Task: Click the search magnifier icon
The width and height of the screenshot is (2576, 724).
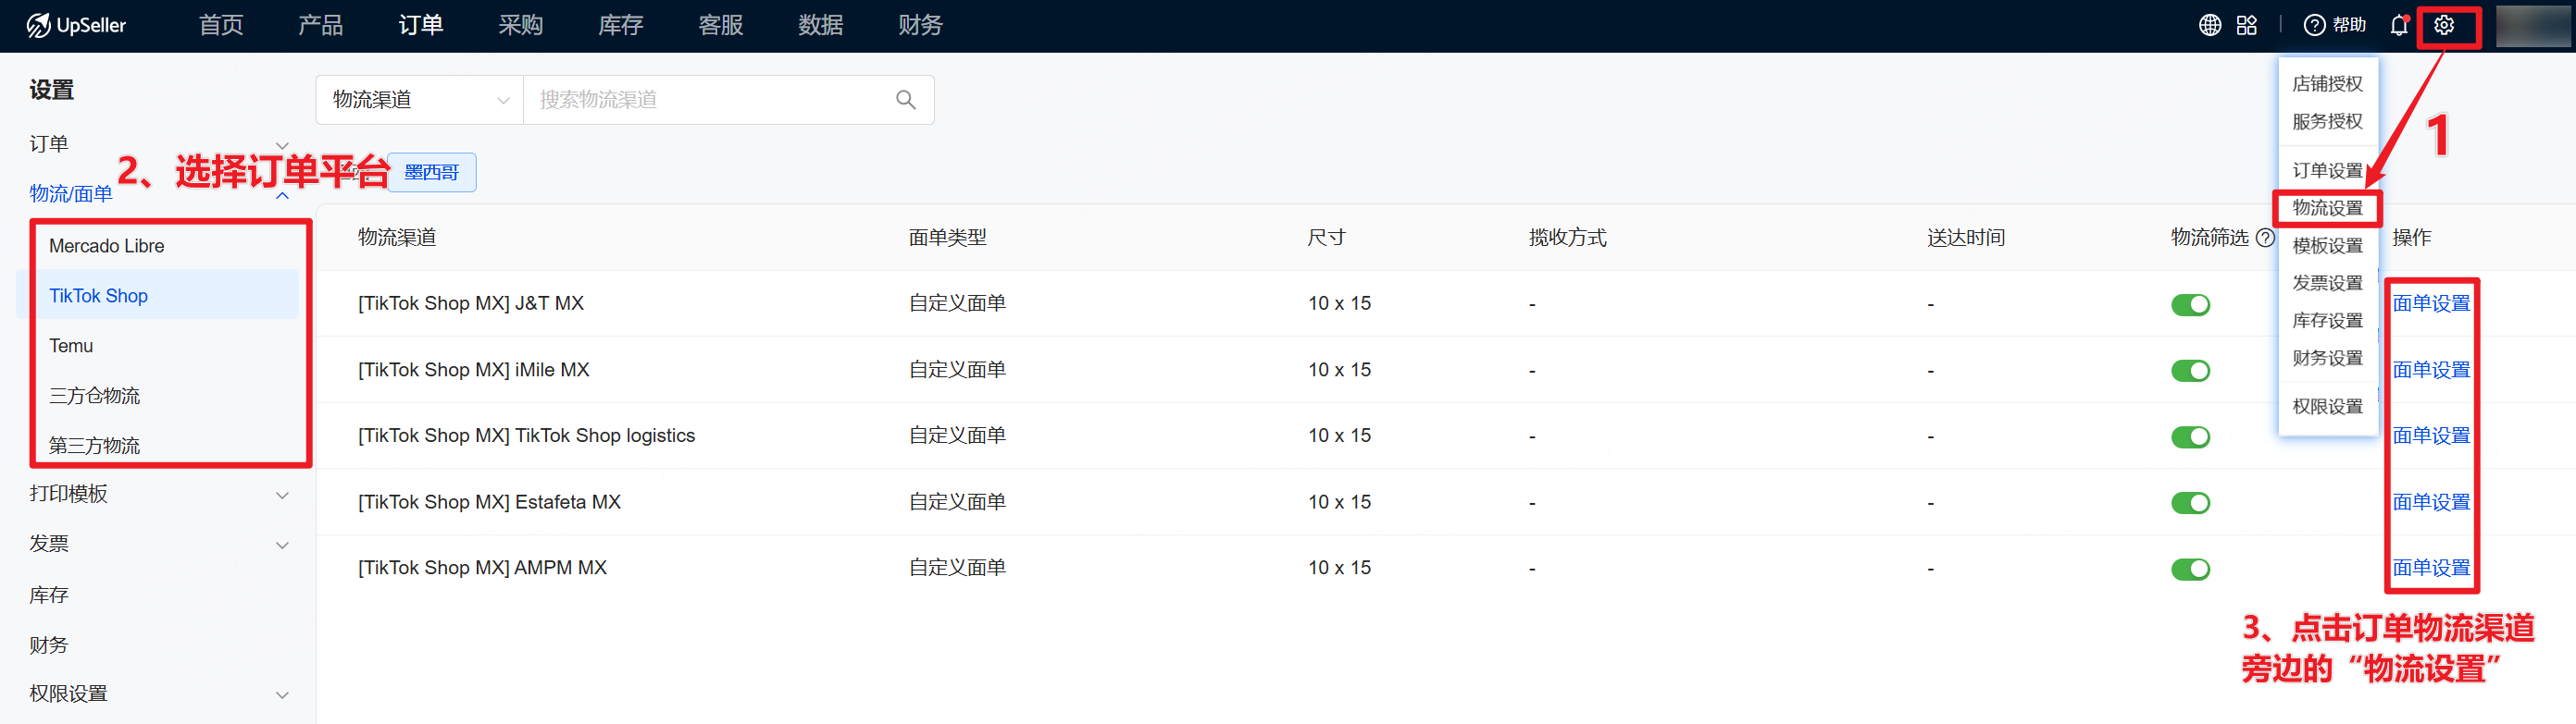Action: point(905,100)
